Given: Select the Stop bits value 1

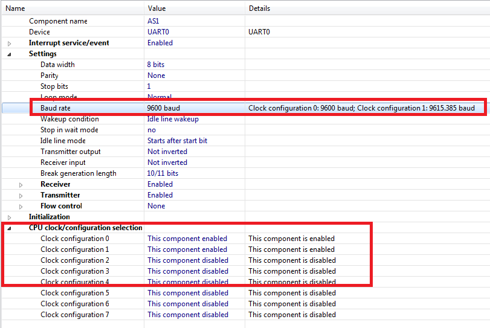Looking at the screenshot, I should click(149, 86).
